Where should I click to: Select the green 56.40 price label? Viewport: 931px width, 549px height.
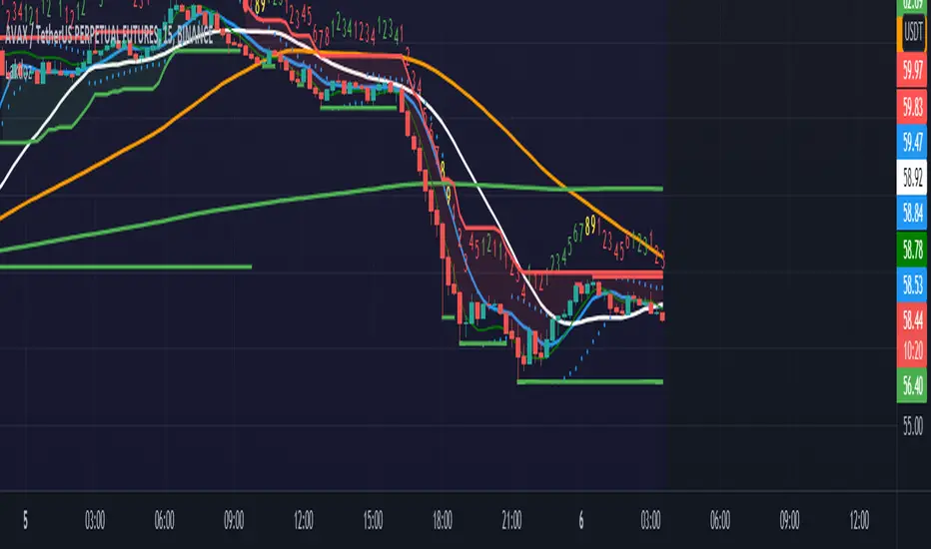point(912,385)
